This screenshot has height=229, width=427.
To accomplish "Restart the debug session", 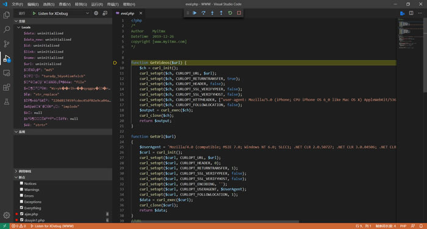I will tap(230, 13).
